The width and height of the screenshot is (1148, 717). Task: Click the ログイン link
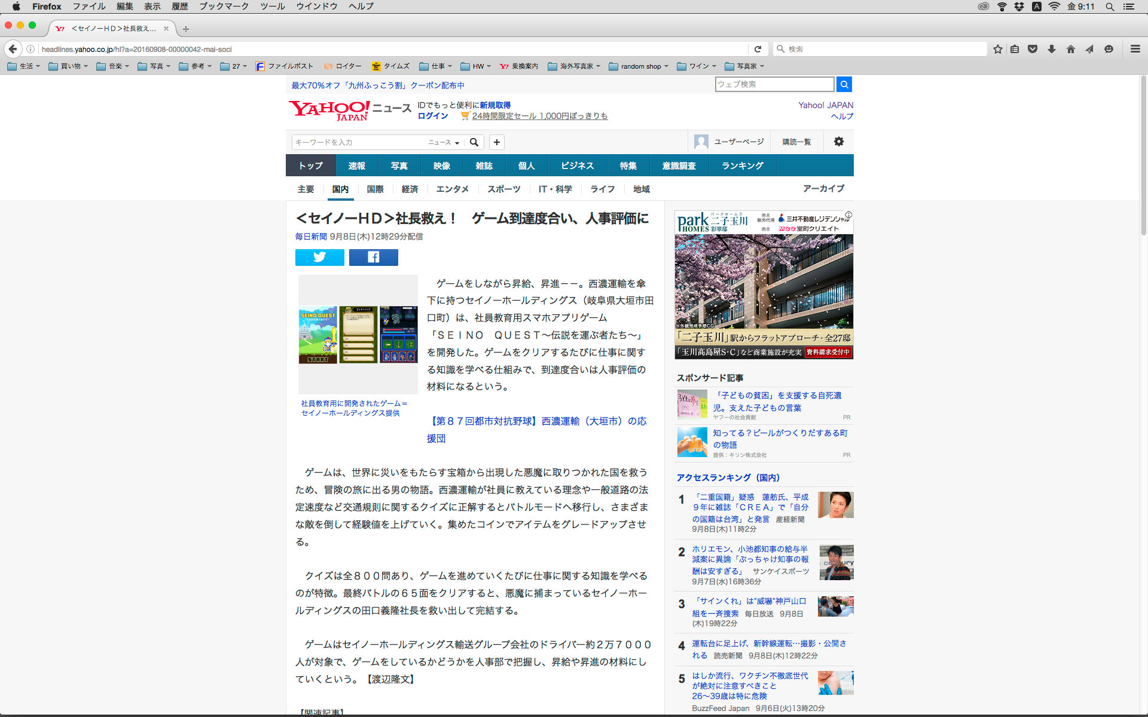432,116
